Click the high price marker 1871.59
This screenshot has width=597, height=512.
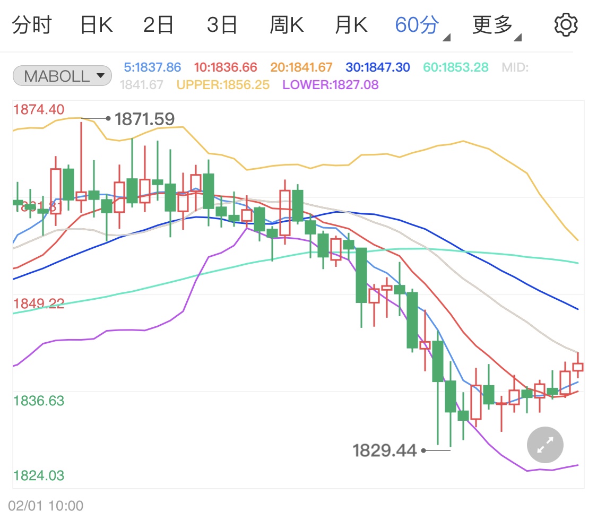145,119
